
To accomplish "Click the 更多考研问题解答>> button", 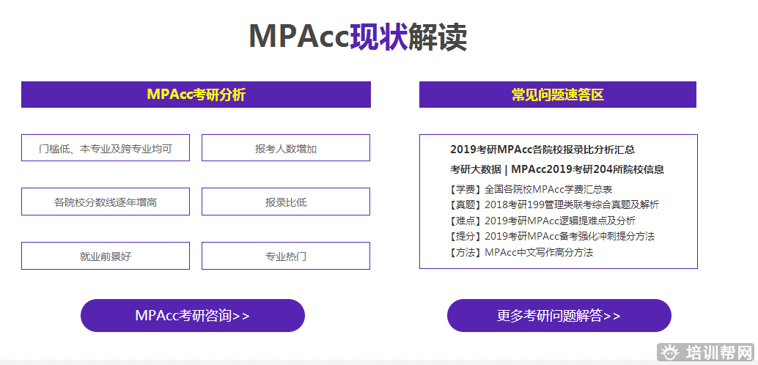I will (559, 316).
